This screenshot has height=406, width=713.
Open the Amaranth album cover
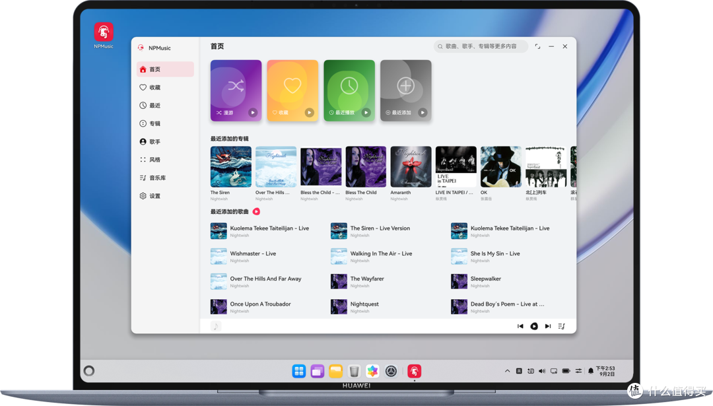(x=411, y=167)
